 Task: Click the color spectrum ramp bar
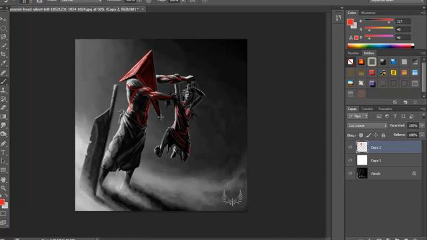pyautogui.click(x=380, y=46)
